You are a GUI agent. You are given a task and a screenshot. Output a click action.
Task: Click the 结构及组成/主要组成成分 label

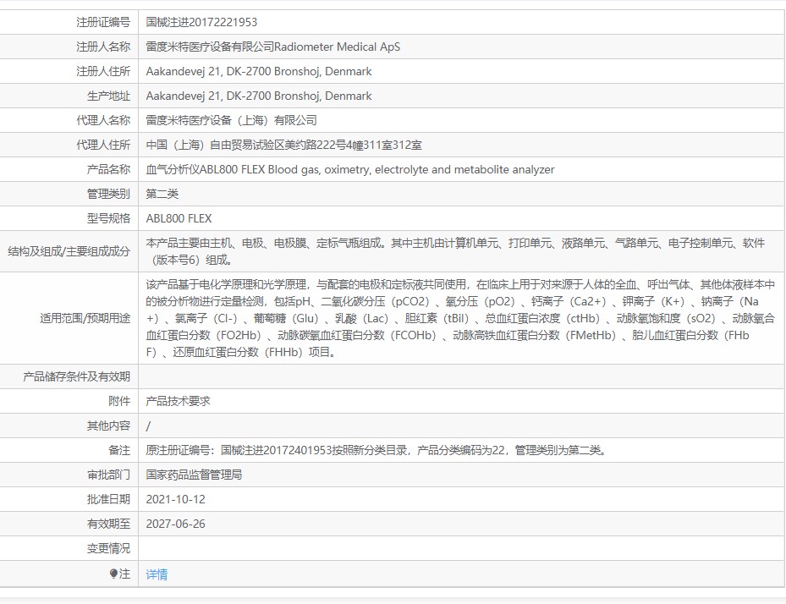coord(69,251)
